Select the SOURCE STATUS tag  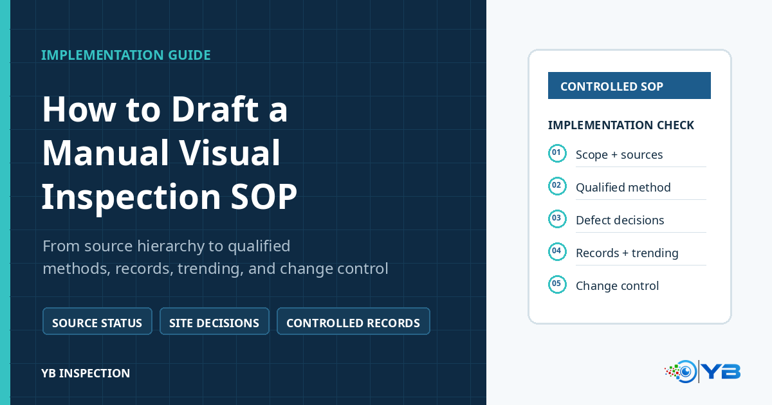pos(97,321)
